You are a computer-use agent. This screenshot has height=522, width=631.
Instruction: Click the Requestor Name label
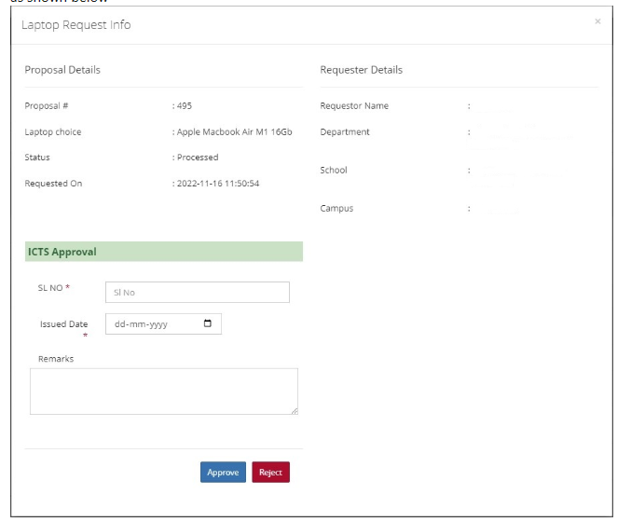[354, 106]
